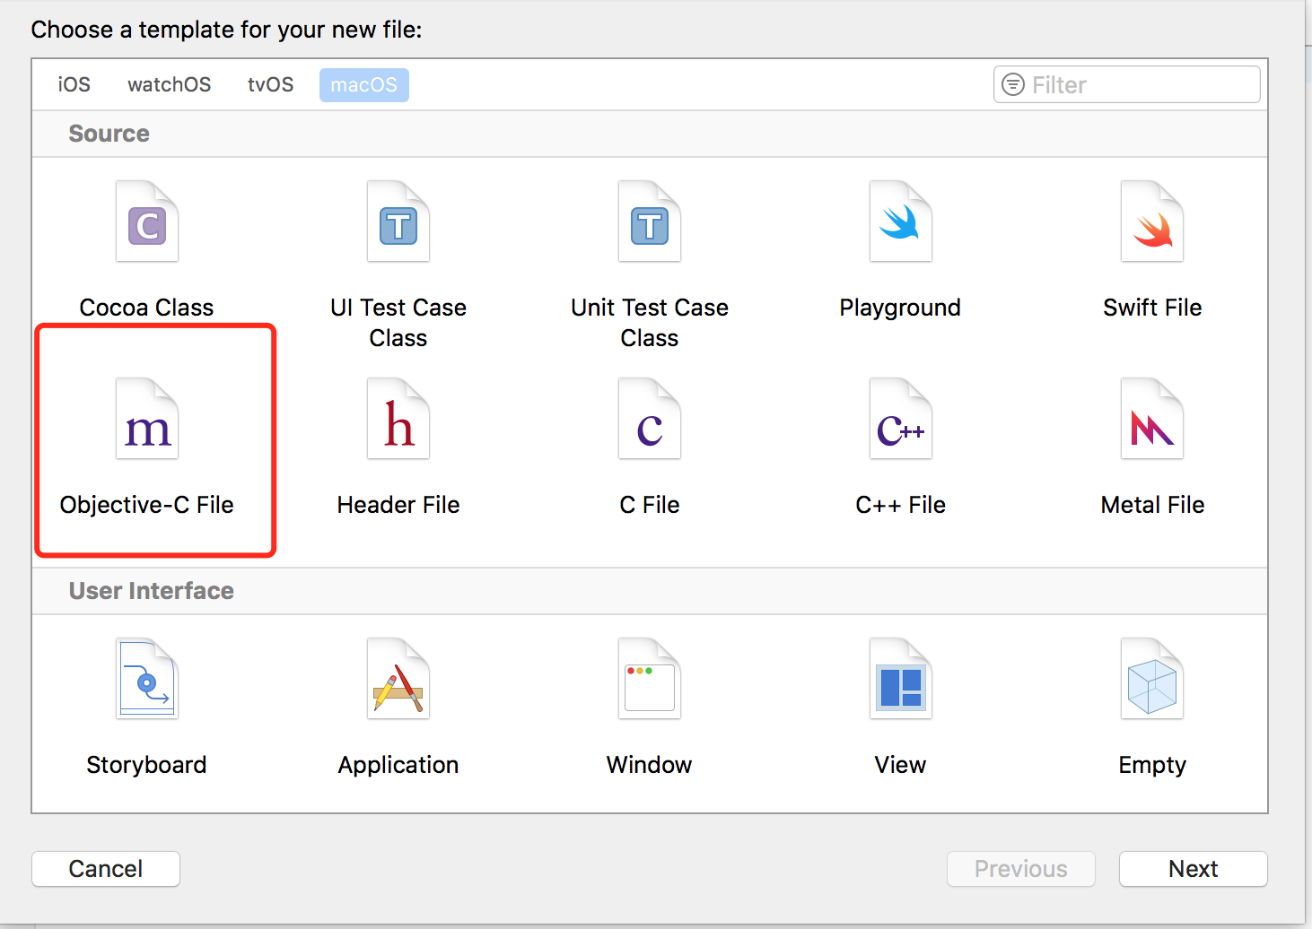The image size is (1312, 929).
Task: Pick the View template icon
Action: pos(901,679)
